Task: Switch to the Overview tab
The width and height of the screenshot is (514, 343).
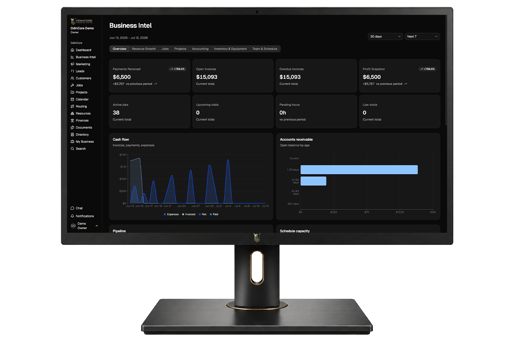Action: (119, 49)
